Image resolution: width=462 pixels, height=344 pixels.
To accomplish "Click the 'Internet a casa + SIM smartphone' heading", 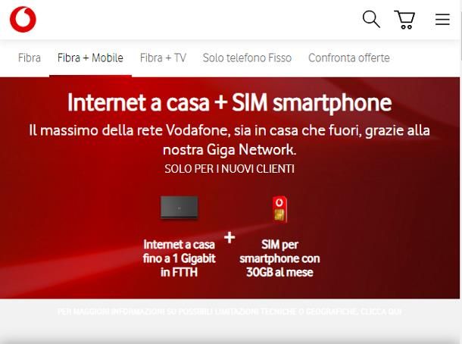I will [229, 103].
